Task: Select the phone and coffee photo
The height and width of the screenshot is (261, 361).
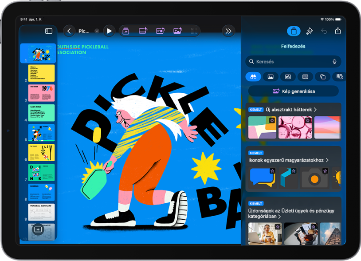Action: click(x=301, y=233)
